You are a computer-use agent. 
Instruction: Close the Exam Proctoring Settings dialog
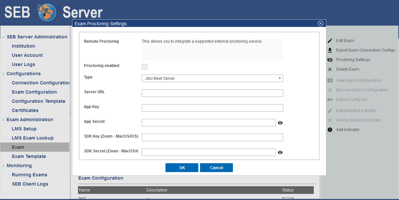(320, 23)
